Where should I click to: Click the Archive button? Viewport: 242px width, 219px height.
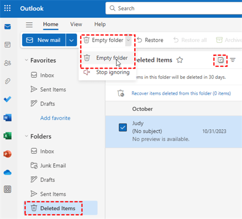229,40
